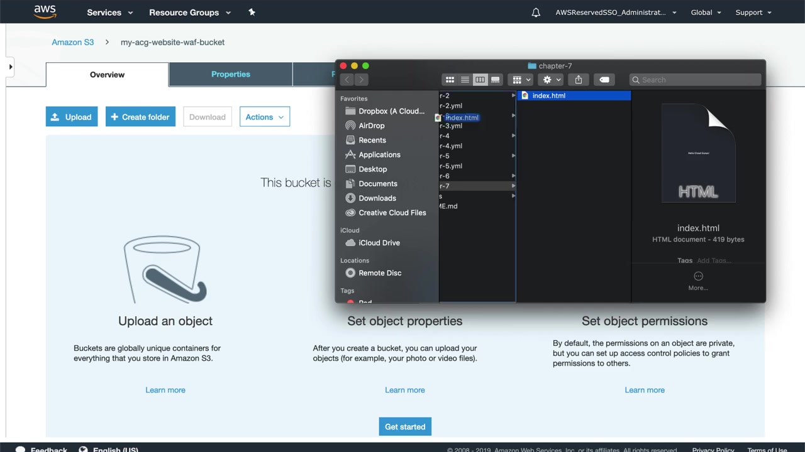Open the AWS notifications bell
Screen dimensions: 805x452
tap(536, 12)
